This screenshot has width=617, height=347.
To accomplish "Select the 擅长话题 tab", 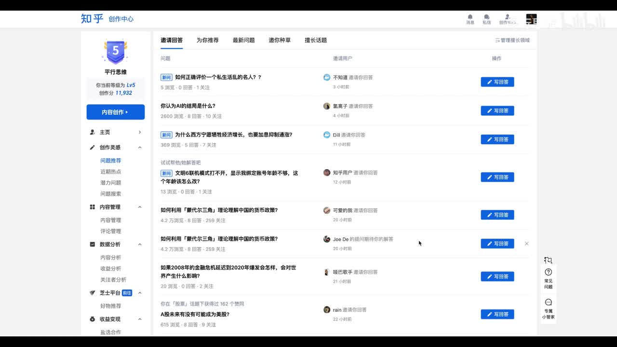I will tap(316, 40).
